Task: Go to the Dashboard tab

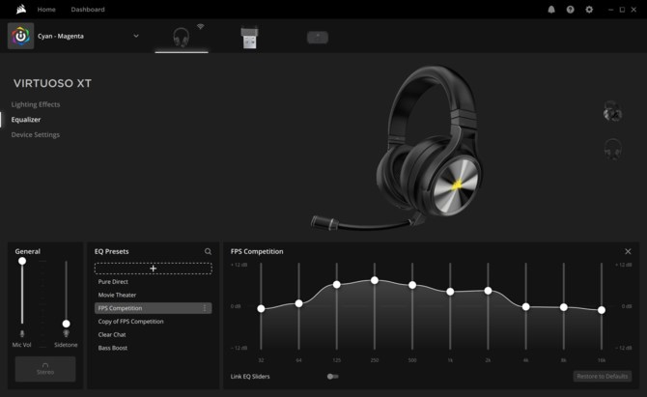Action: coord(88,9)
